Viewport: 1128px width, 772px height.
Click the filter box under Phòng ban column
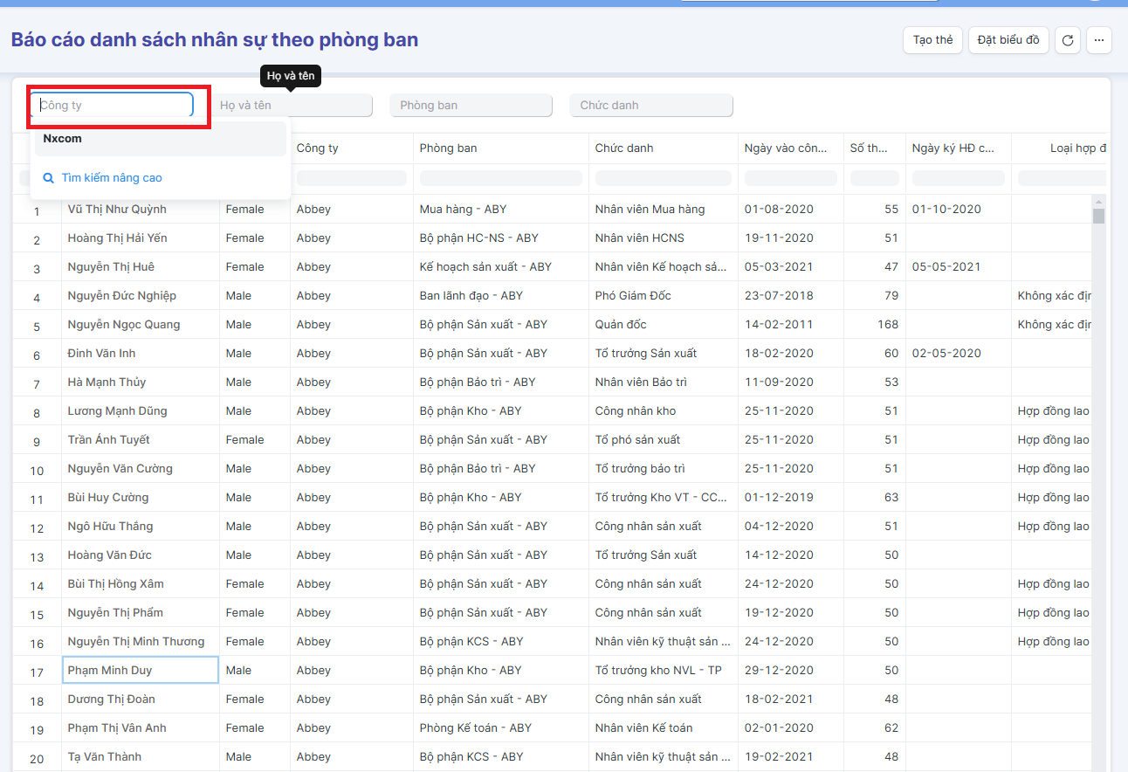[500, 178]
